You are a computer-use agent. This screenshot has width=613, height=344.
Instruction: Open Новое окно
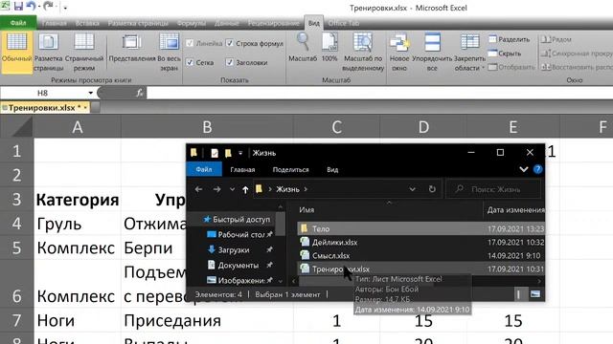(399, 53)
